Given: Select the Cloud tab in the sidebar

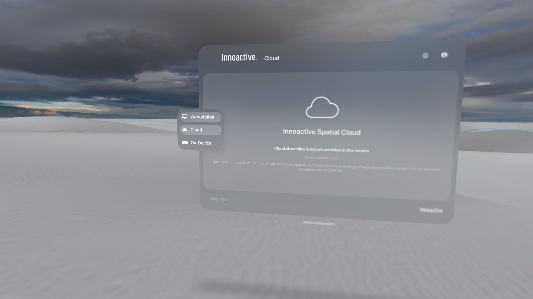Looking at the screenshot, I should coord(201,130).
